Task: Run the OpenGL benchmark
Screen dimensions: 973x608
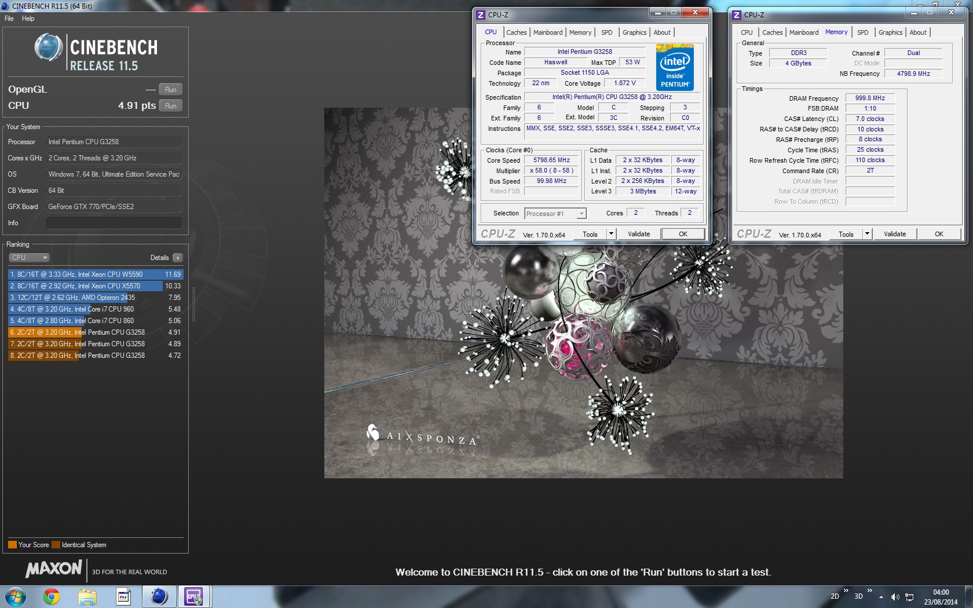Action: pos(170,90)
